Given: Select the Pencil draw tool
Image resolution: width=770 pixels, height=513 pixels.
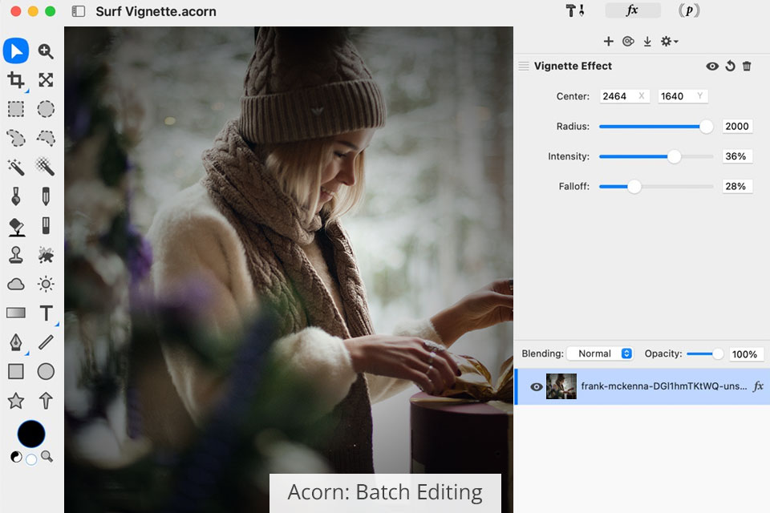Looking at the screenshot, I should (46, 196).
